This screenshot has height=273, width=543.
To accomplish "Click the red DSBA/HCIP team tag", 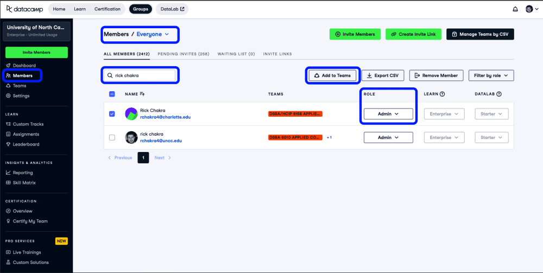I will point(295,114).
